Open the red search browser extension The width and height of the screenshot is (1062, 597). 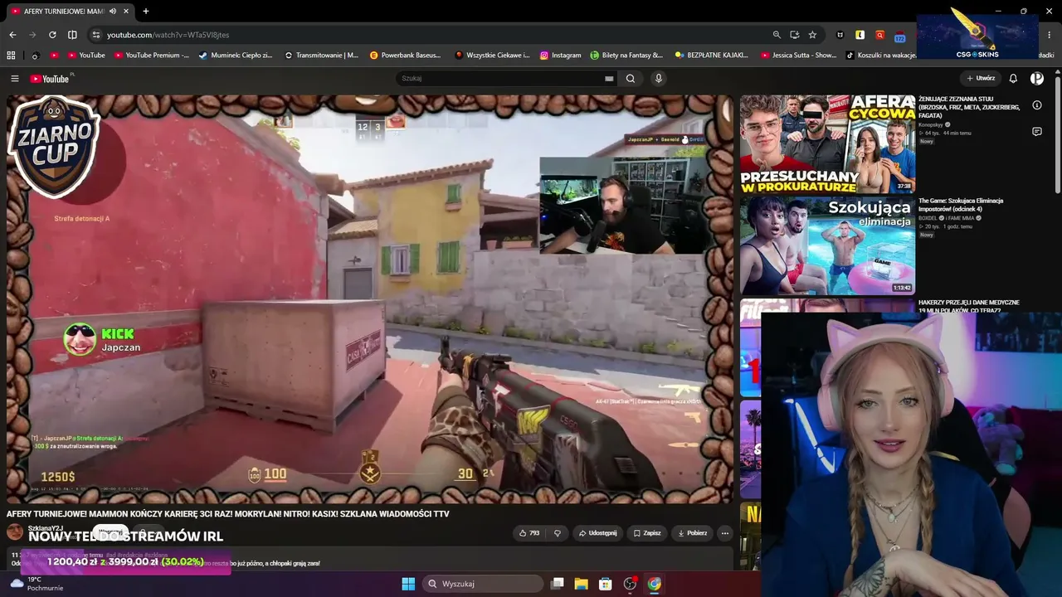pyautogui.click(x=880, y=35)
